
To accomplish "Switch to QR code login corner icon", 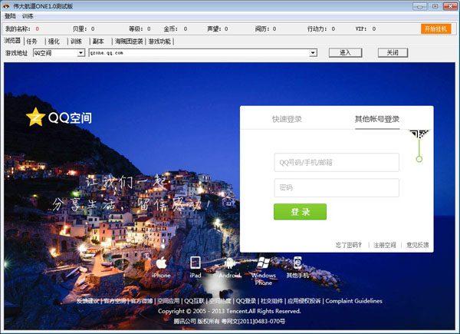I will [x=419, y=134].
